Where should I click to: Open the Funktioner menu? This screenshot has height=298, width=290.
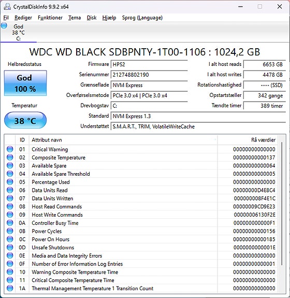click(50, 18)
